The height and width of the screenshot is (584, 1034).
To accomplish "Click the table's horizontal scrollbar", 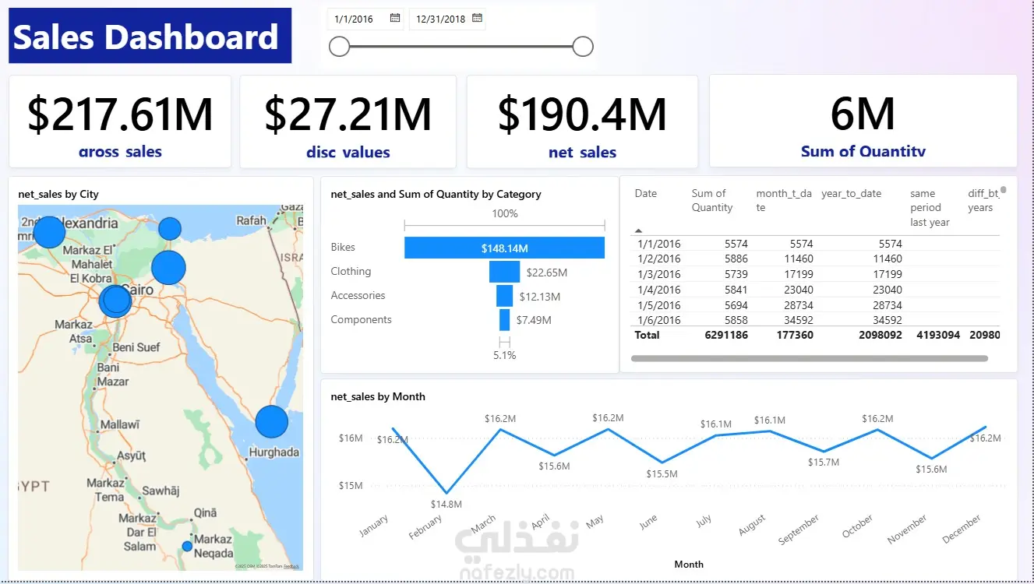I will pos(809,359).
